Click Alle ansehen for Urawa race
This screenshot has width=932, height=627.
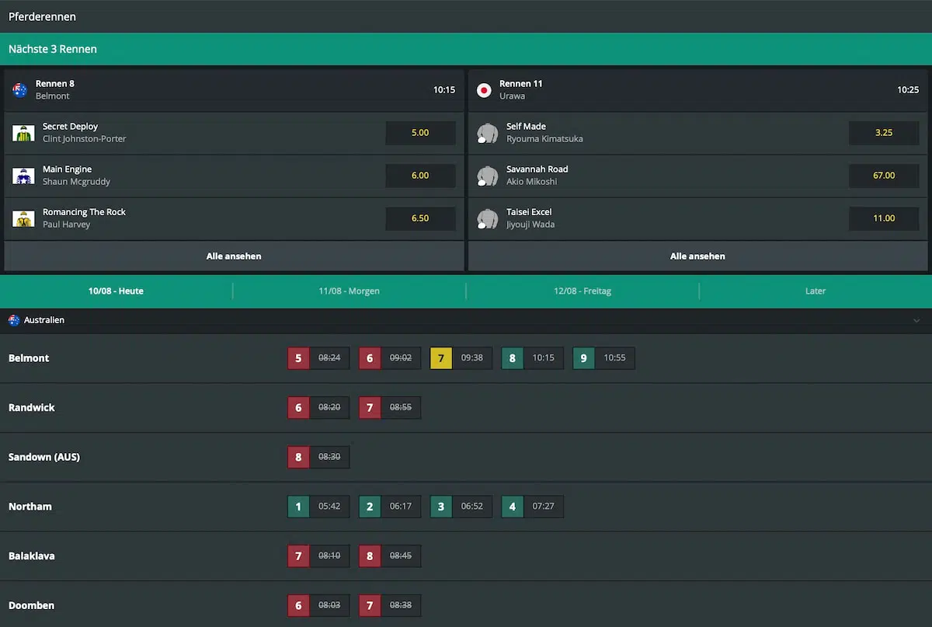click(697, 256)
